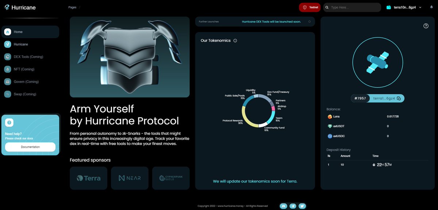438x210 pixels.
Task: Open the Twitter link in footer
Action: pyautogui.click(x=302, y=206)
